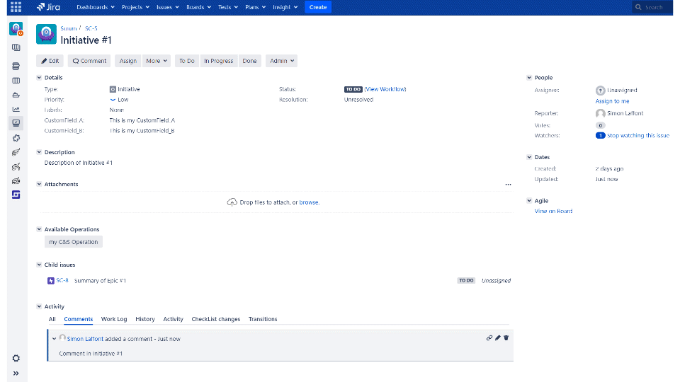Click the second rocket icon in sidebar
680x382 pixels.
[x=16, y=167]
